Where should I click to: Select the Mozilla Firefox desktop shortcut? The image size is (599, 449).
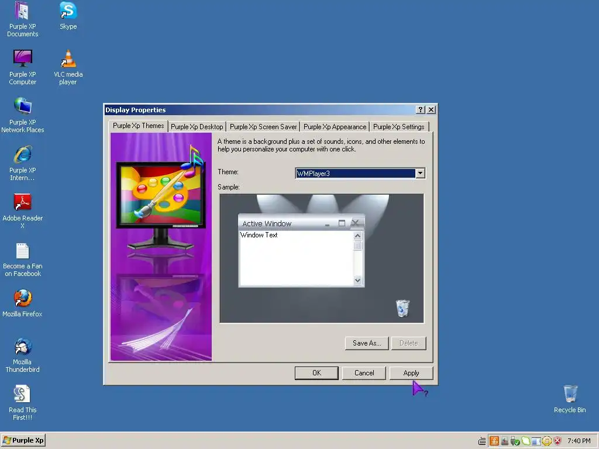(x=23, y=303)
